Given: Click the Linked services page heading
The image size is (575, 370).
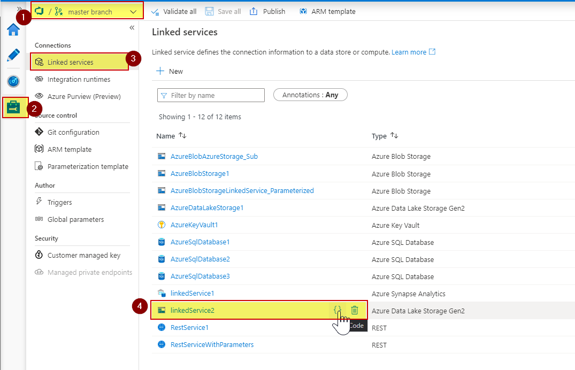Looking at the screenshot, I should point(185,32).
